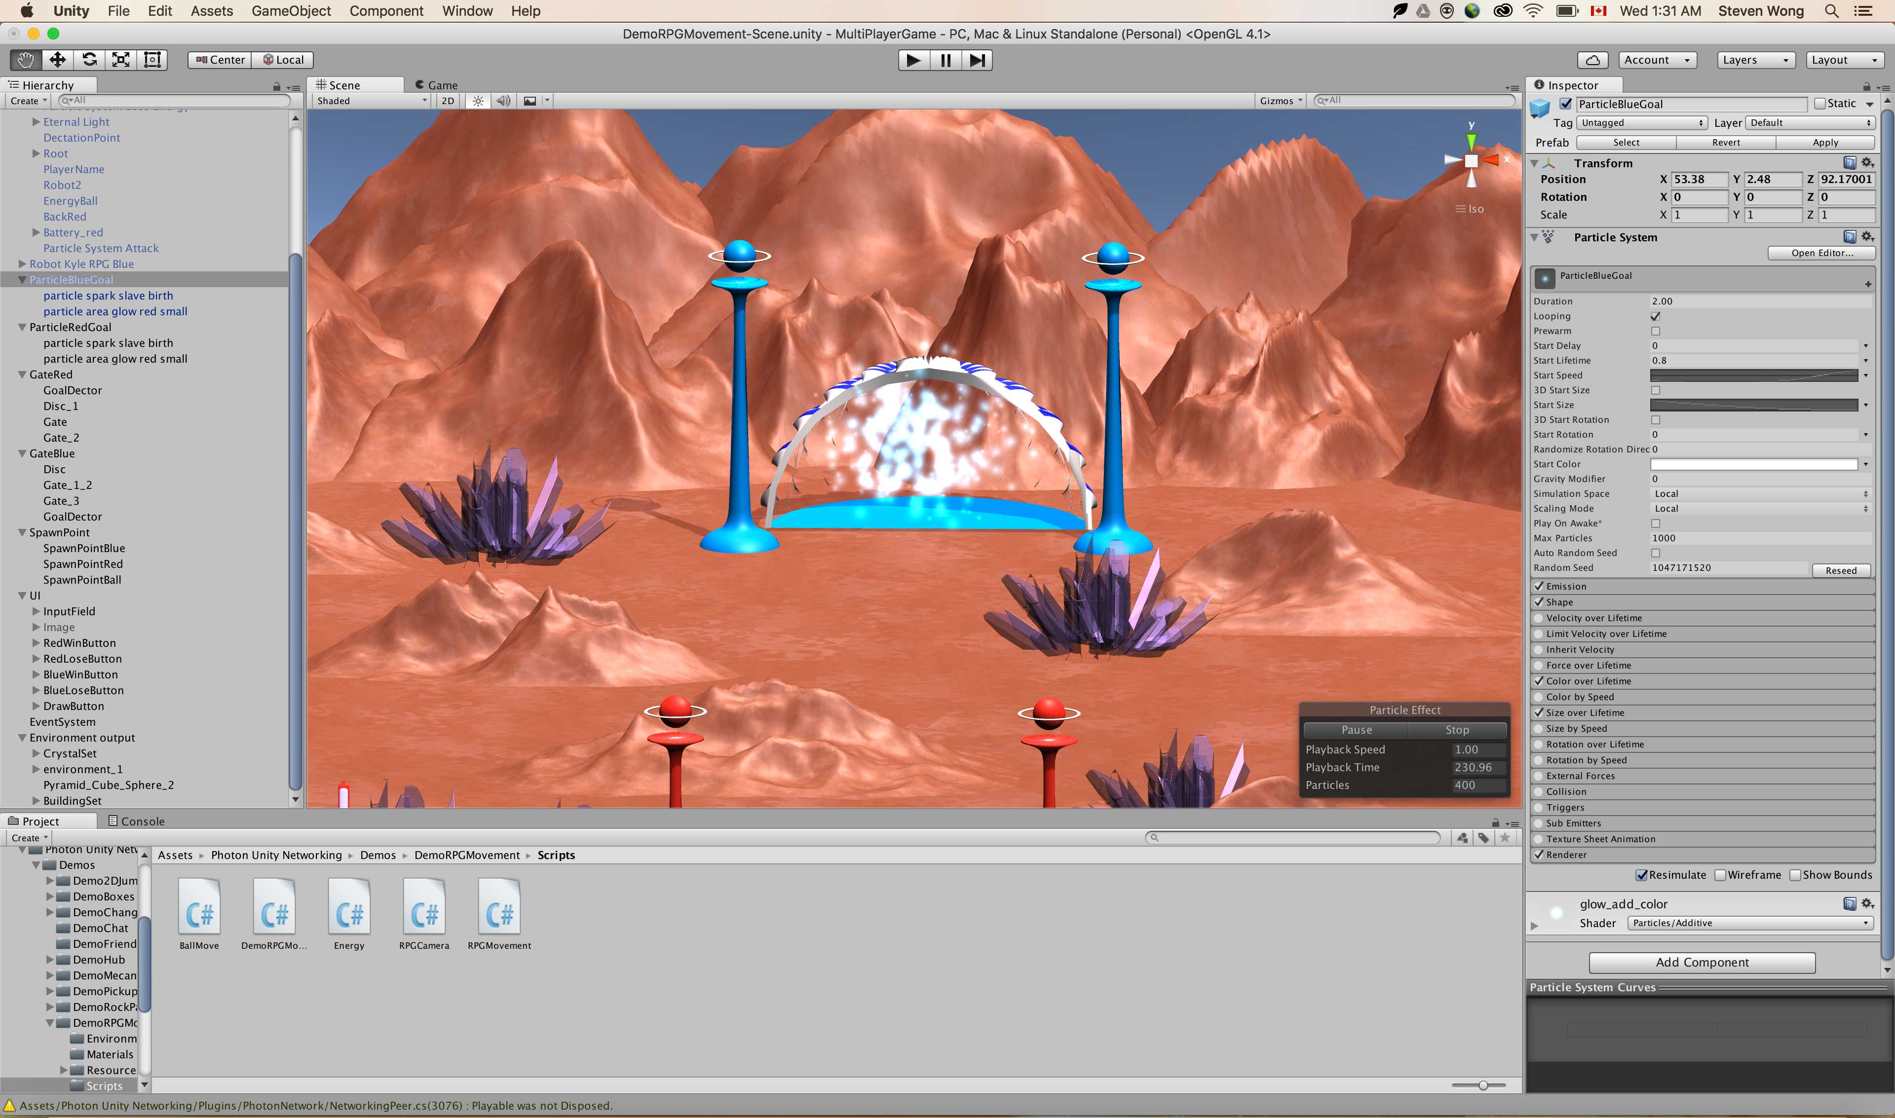Select the Scale tool icon
1895x1118 pixels.
(x=120, y=60)
